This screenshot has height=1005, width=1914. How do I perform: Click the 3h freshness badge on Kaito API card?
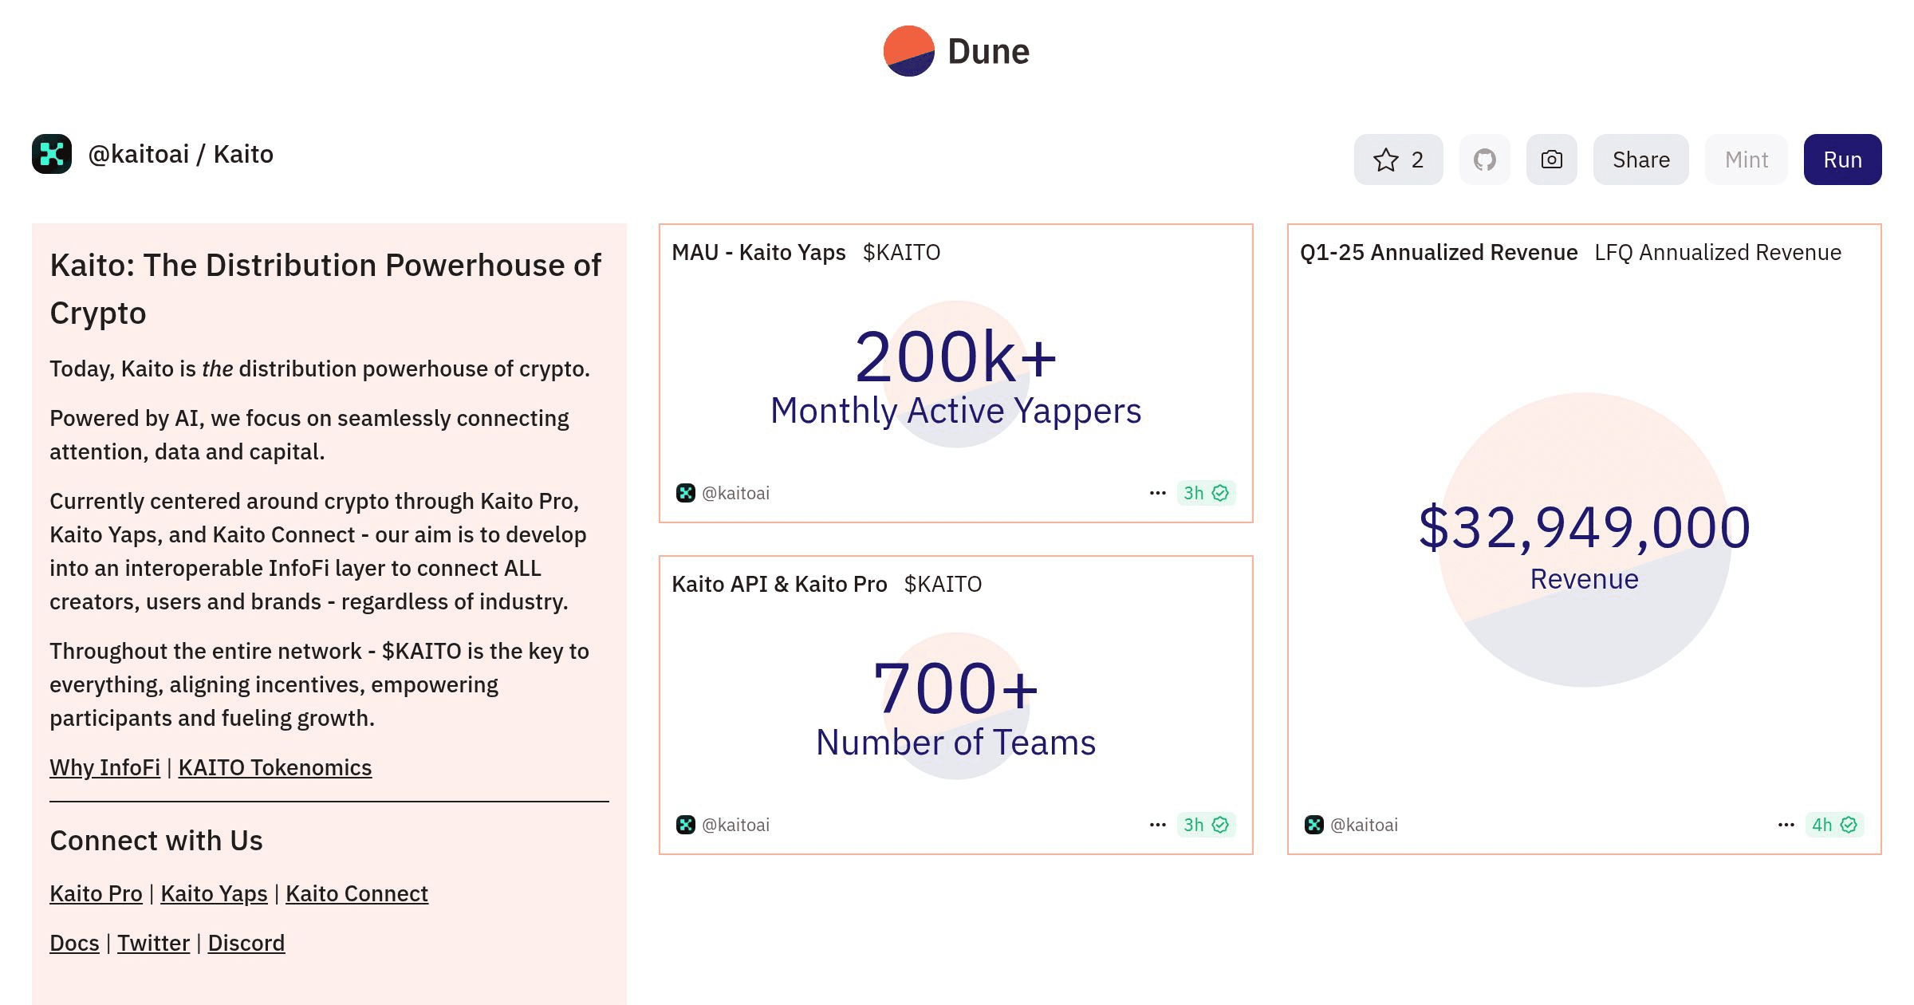(x=1206, y=825)
